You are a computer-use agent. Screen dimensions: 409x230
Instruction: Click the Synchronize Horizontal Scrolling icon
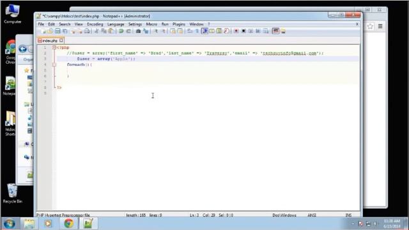click(x=180, y=31)
